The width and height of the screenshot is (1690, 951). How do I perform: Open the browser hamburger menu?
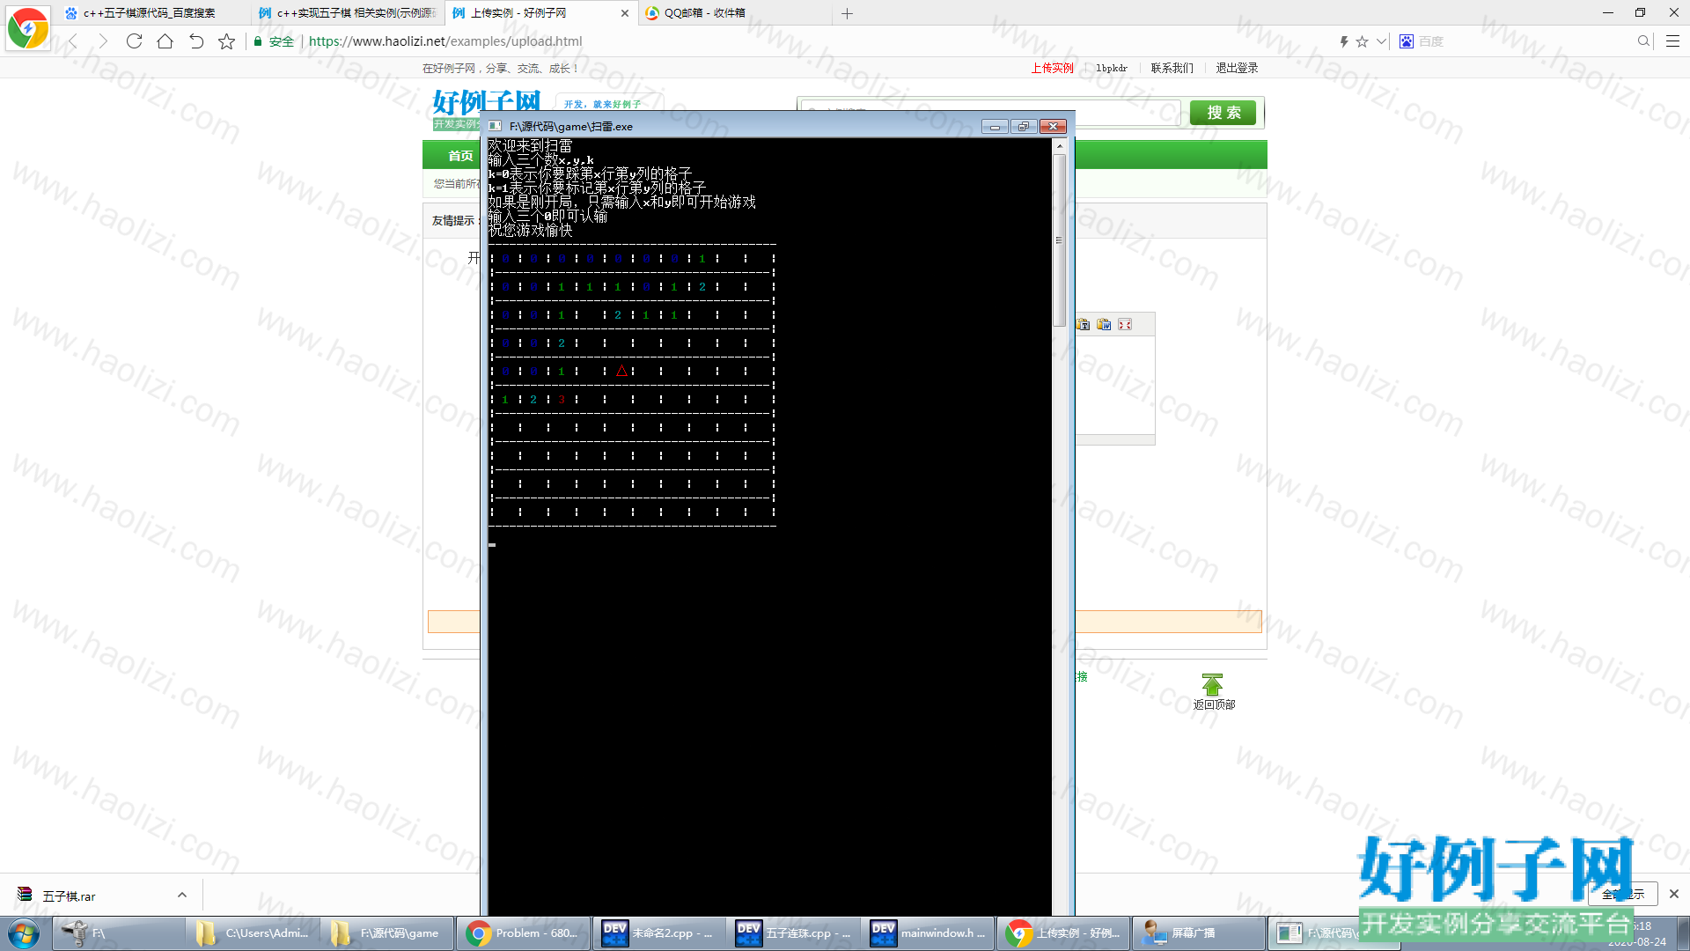[x=1672, y=41]
